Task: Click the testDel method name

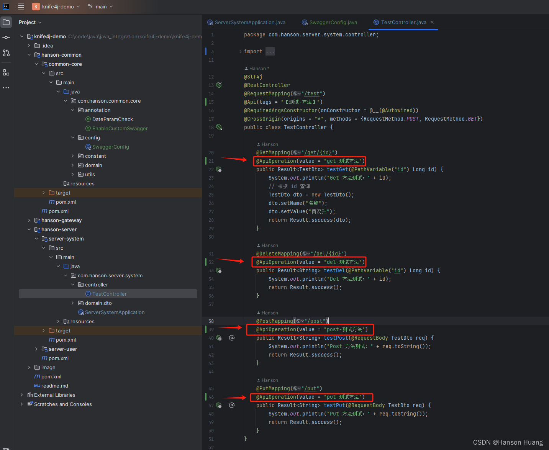Action: pyautogui.click(x=334, y=270)
